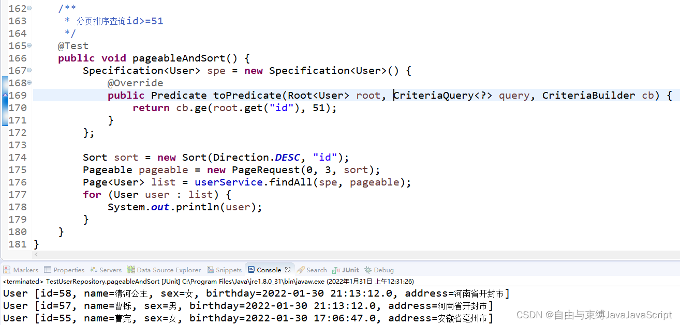Screen dimensions: 680x325
Task: Click line number 177 in the ruler
Action: 18,195
